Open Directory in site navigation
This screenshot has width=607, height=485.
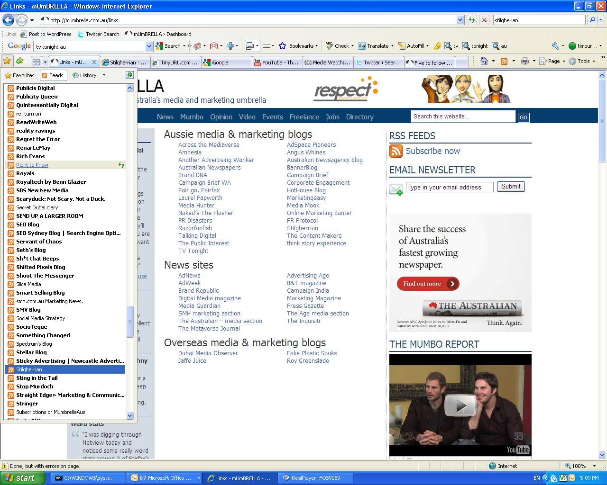359,117
